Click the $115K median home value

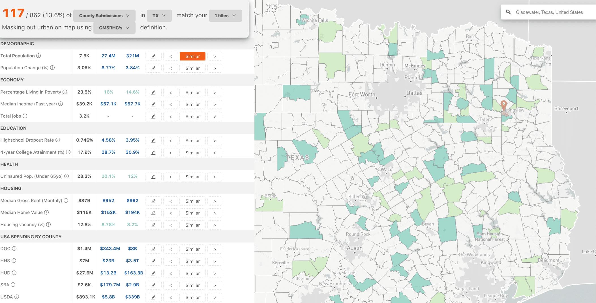84,212
